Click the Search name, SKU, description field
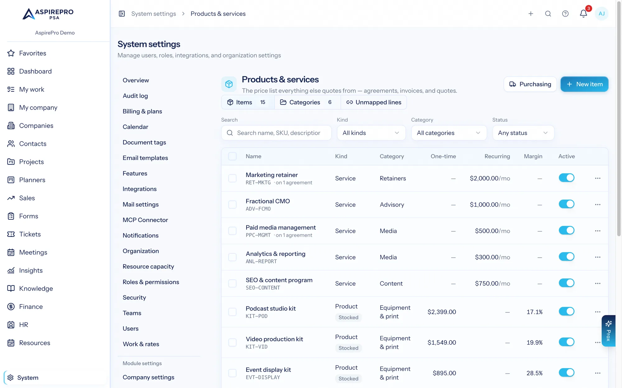 (276, 133)
